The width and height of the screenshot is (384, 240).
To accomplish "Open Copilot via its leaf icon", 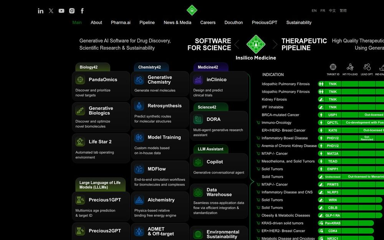I will click(197, 162).
